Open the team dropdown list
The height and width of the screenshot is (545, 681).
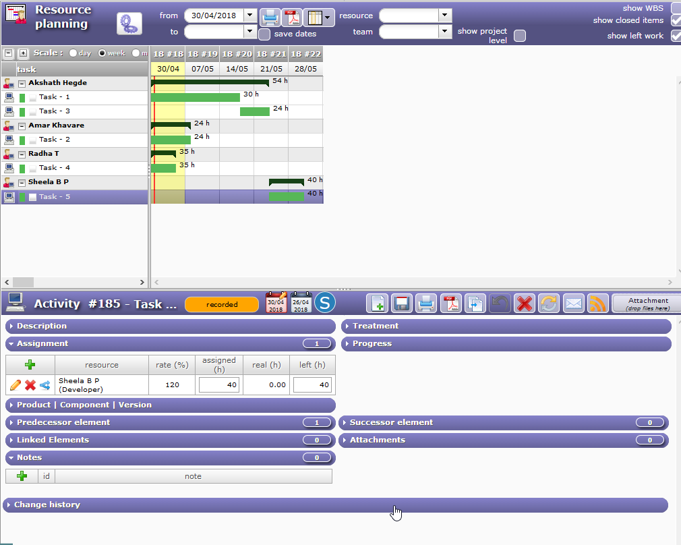pos(444,32)
